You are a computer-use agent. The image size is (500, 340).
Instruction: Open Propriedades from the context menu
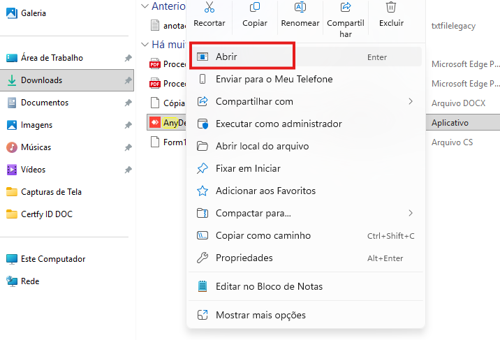pos(244,258)
